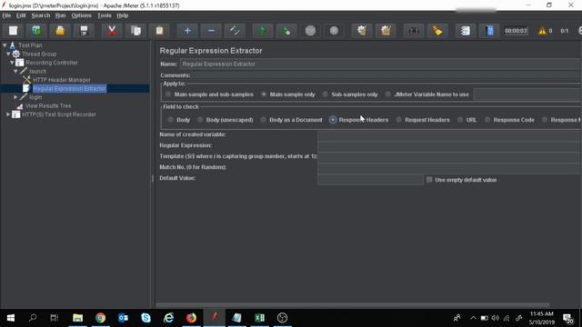Click the warning triangle log indicator
This screenshot has width=582, height=327.
[542, 31]
